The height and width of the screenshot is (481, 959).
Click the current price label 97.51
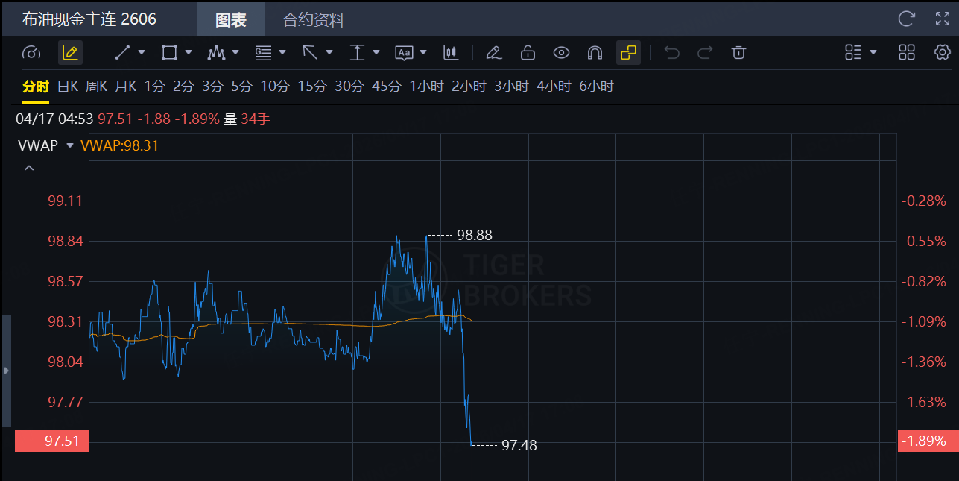[x=52, y=441]
